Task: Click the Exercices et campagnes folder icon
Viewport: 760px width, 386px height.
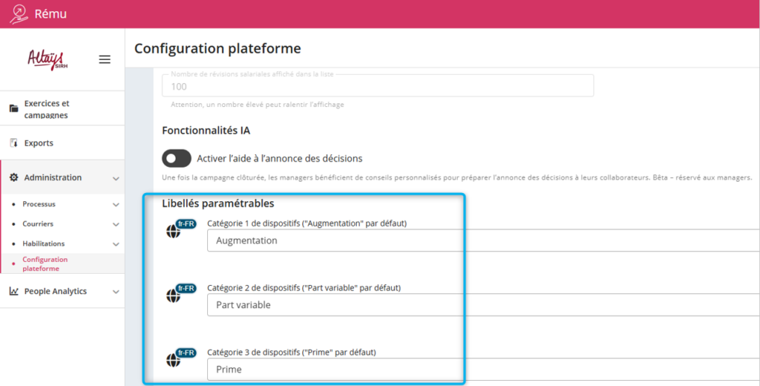Action: [x=13, y=108]
